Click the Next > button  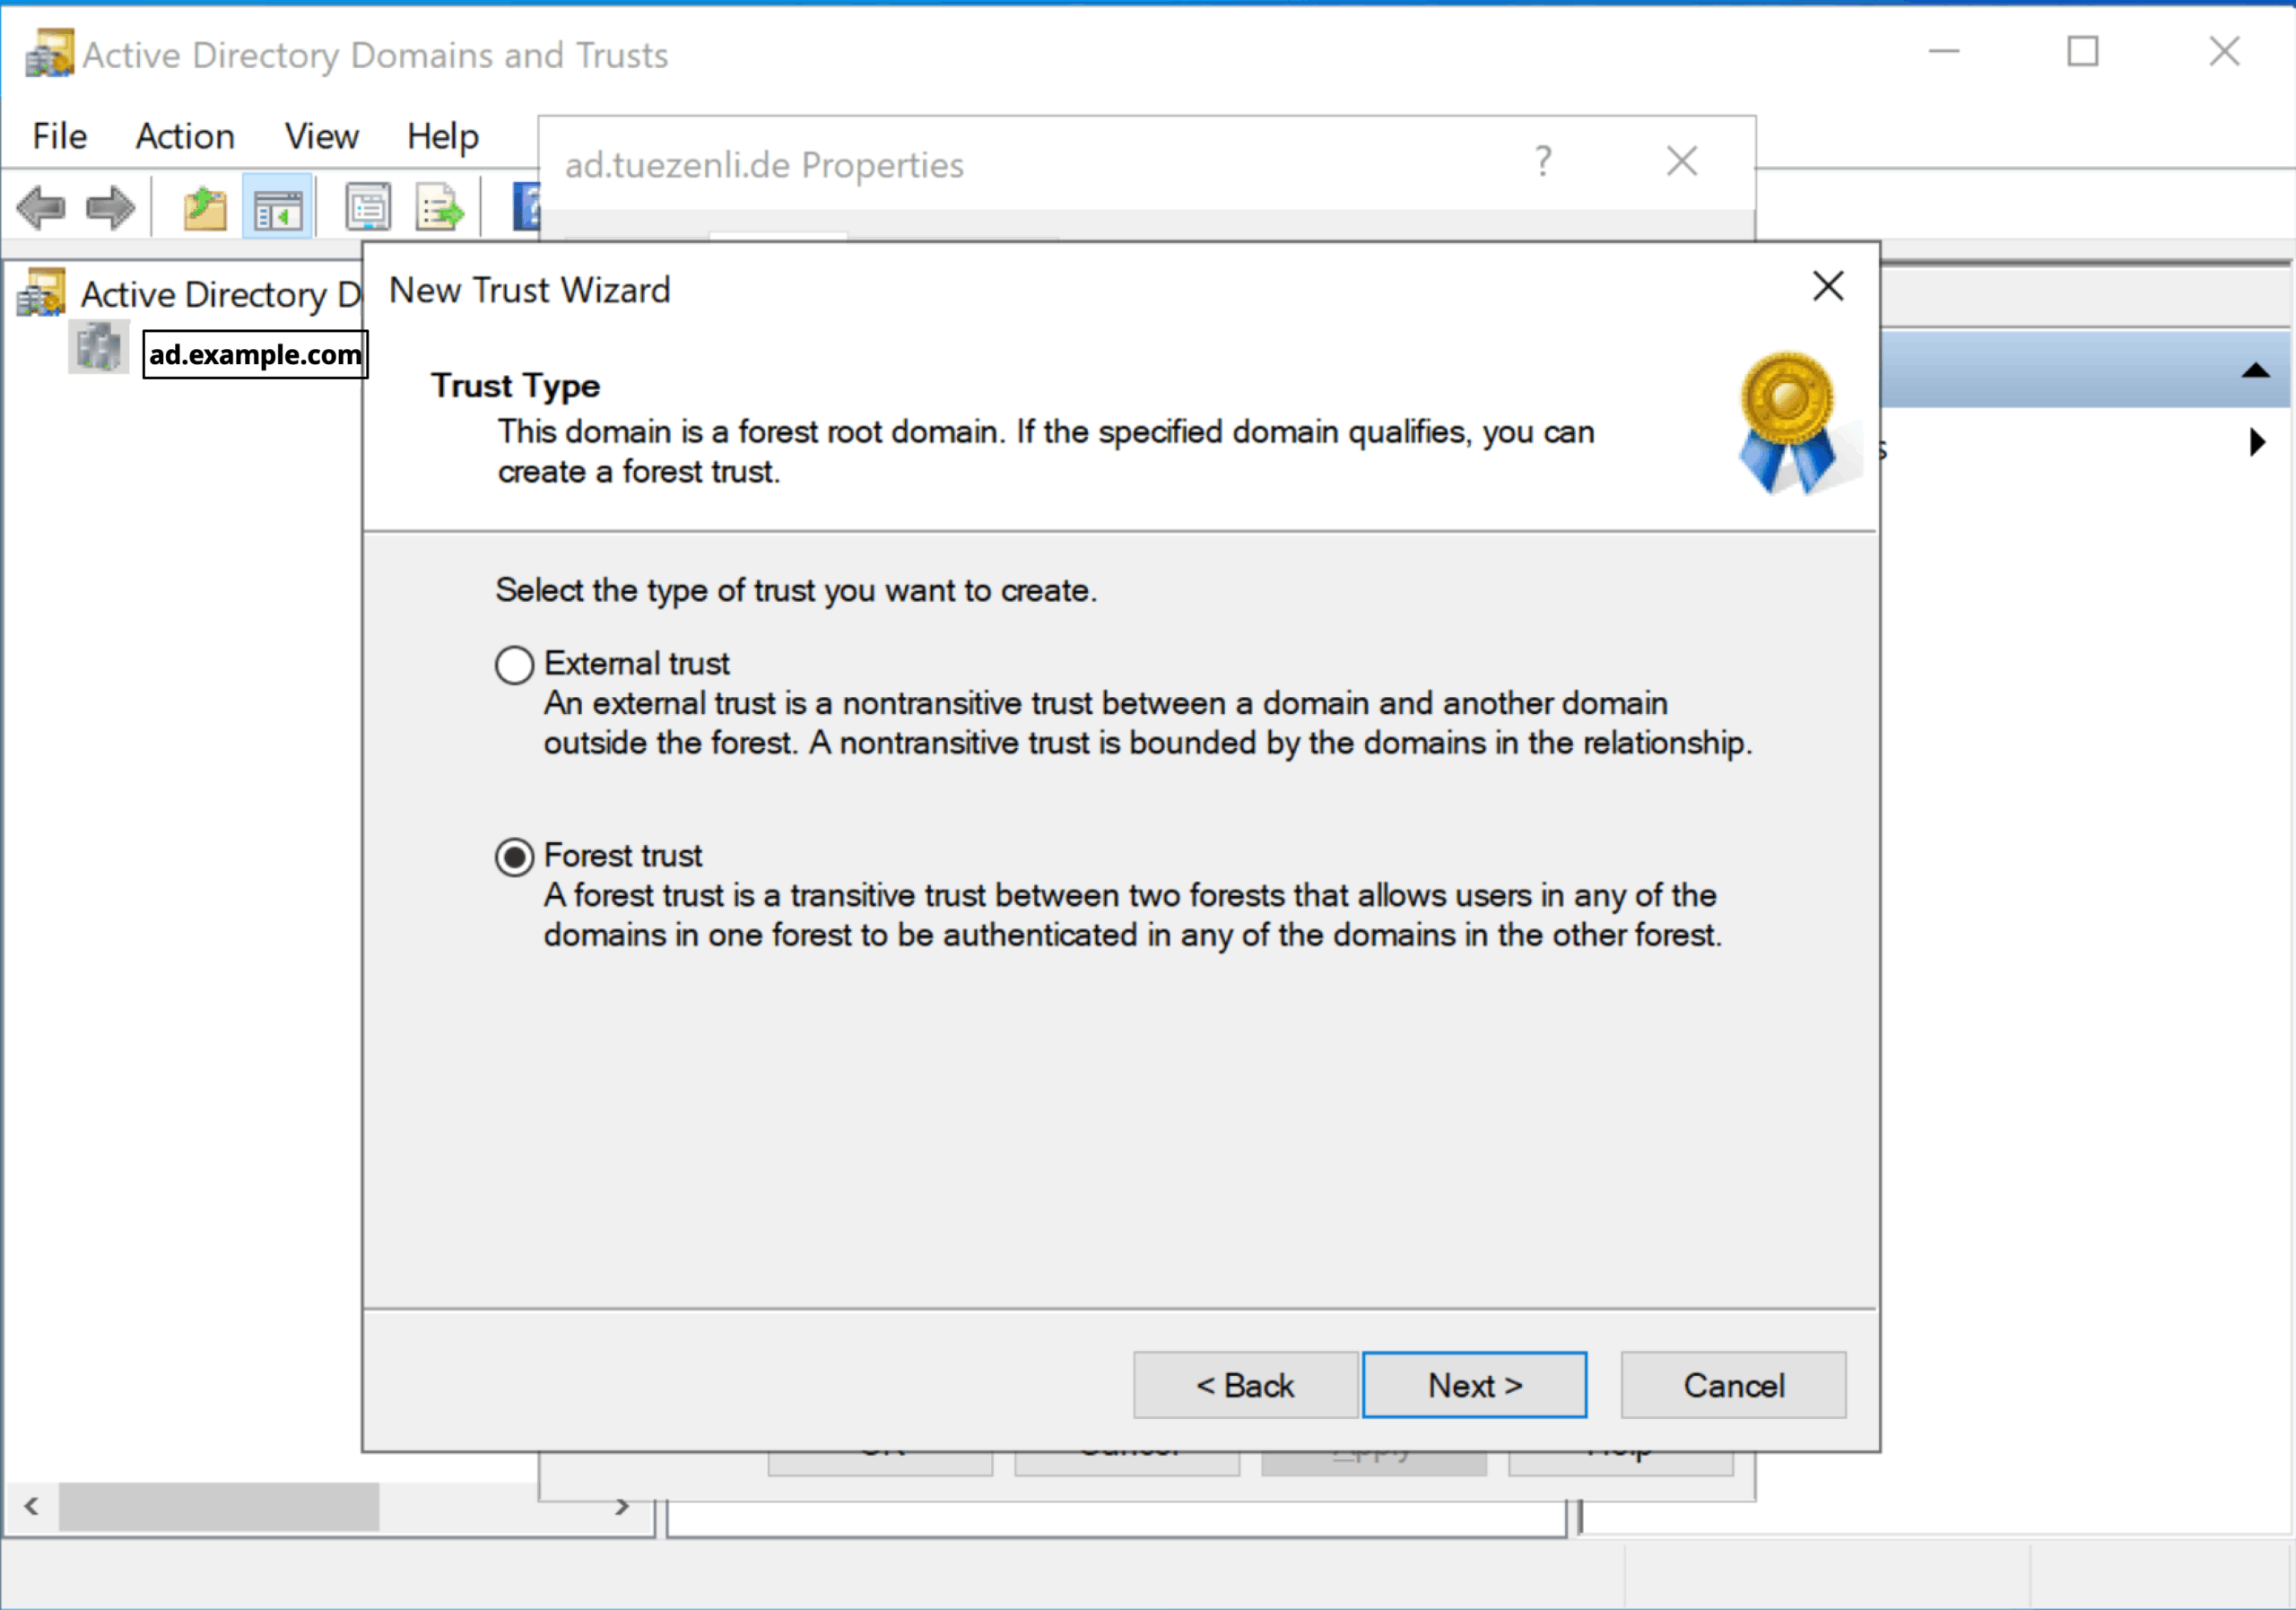tap(1474, 1385)
